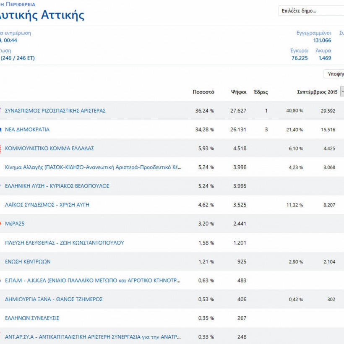This screenshot has height=344, width=344.
Task: Select the "0,35 %" percentage cell
Action: (206, 318)
